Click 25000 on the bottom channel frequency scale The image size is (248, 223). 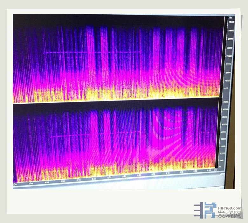[224, 132]
